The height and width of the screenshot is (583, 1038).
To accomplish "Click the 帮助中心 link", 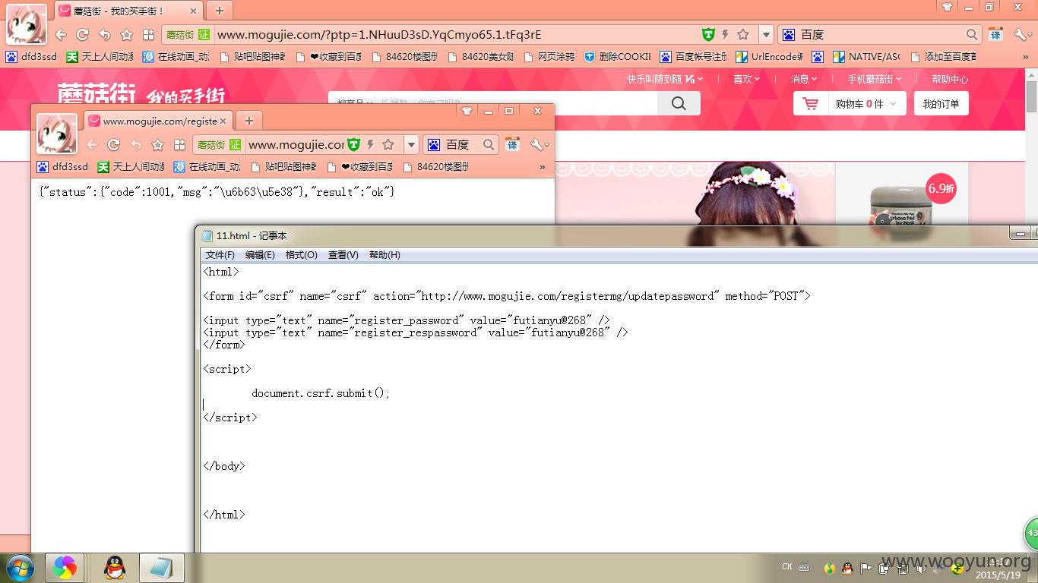I will click(x=950, y=79).
